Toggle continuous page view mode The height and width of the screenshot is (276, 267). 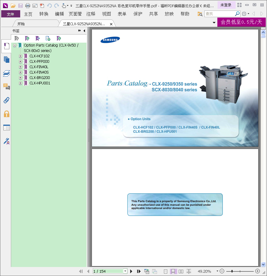click(173, 271)
